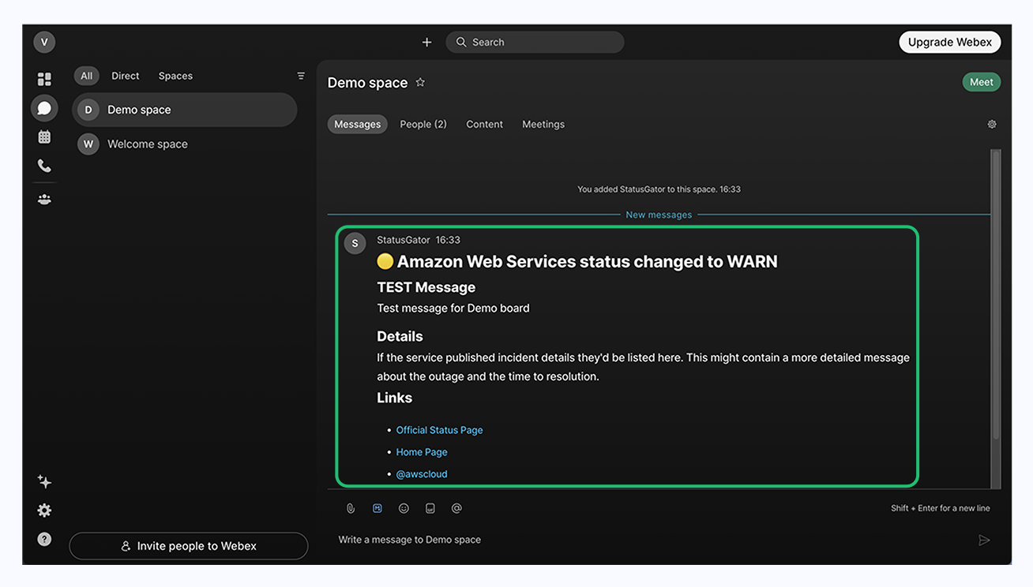Switch to the Content tab
The width and height of the screenshot is (1033, 587).
[484, 125]
